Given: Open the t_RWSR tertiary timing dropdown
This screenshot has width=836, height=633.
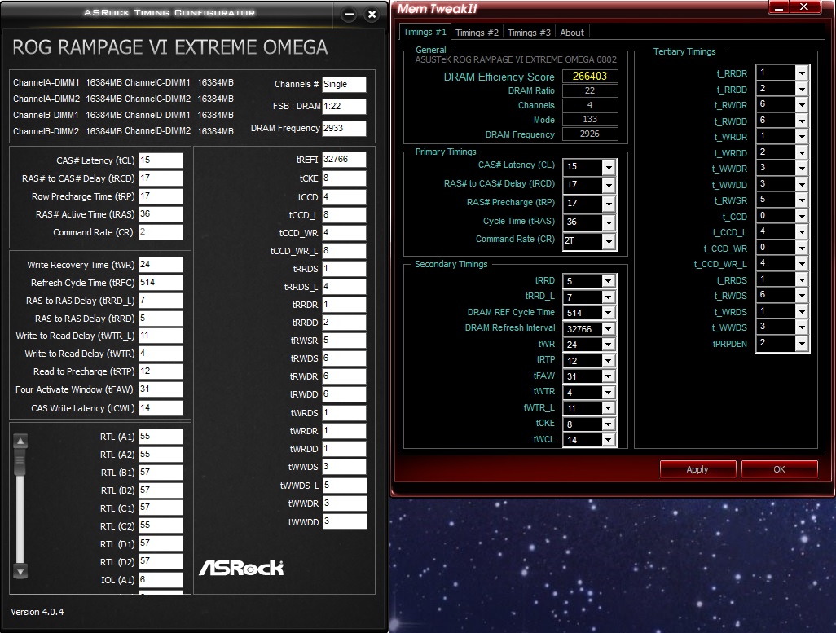Looking at the screenshot, I should [x=802, y=200].
